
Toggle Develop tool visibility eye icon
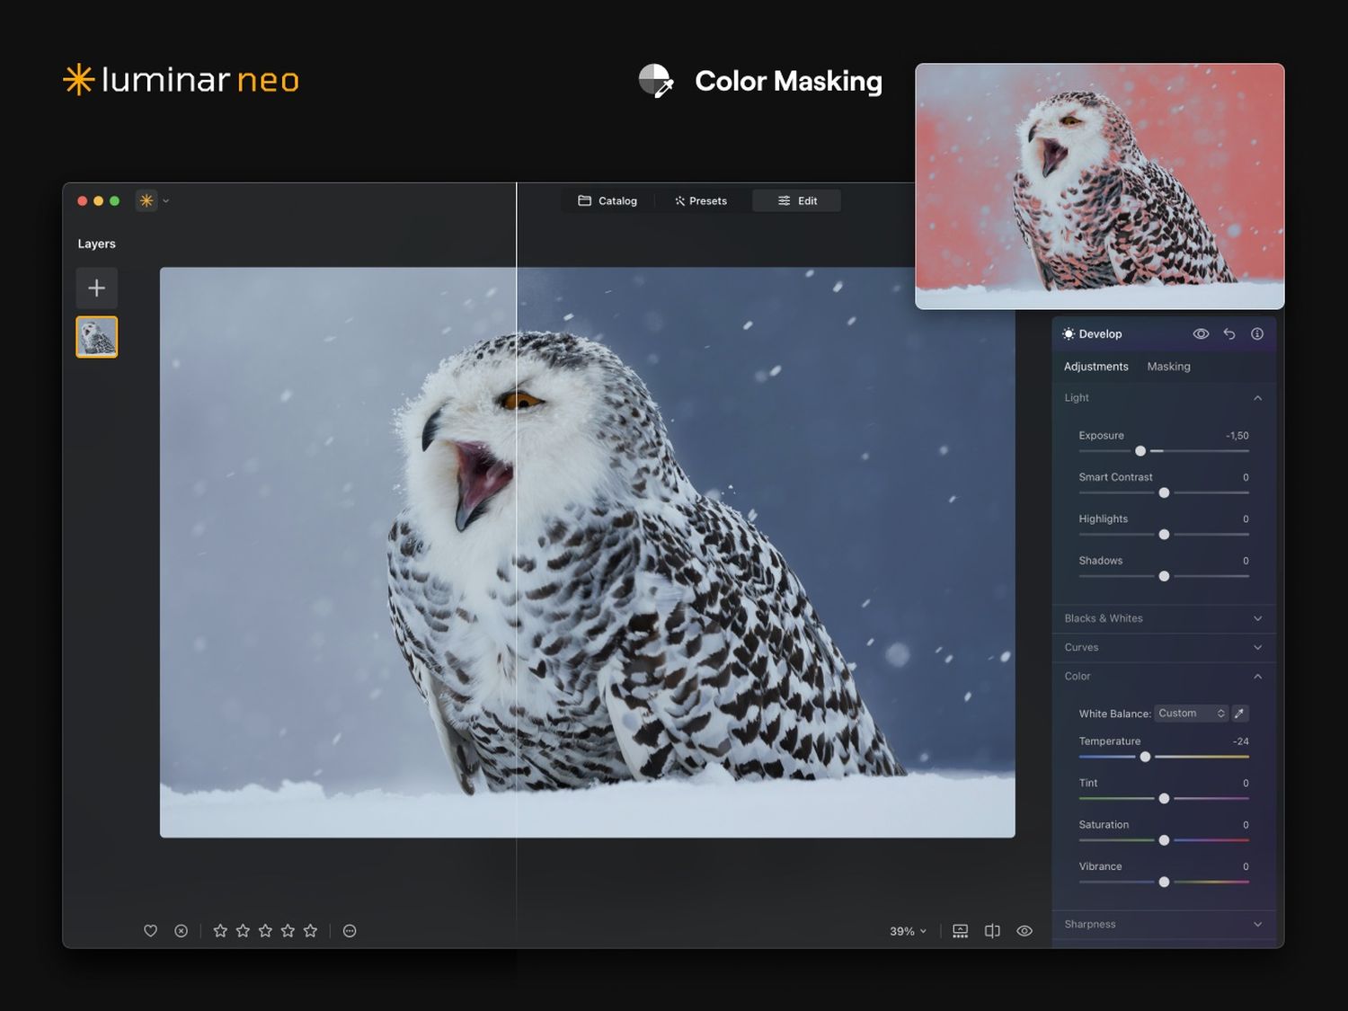coord(1201,333)
